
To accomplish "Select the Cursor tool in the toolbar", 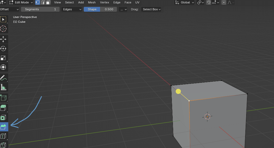I will click(3, 29).
